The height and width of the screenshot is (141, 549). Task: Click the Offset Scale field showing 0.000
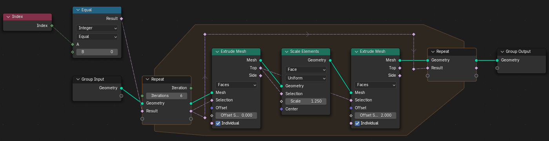(x=236, y=116)
